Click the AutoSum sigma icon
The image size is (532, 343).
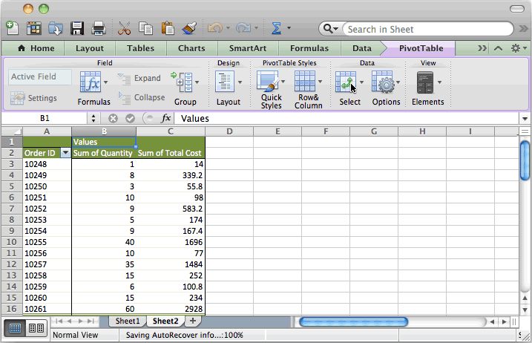[x=276, y=28]
